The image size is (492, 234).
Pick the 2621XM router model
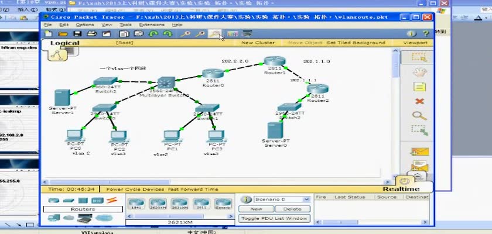coord(179,204)
